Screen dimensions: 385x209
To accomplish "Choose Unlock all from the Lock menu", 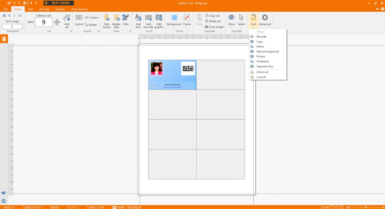I will pyautogui.click(x=262, y=72).
